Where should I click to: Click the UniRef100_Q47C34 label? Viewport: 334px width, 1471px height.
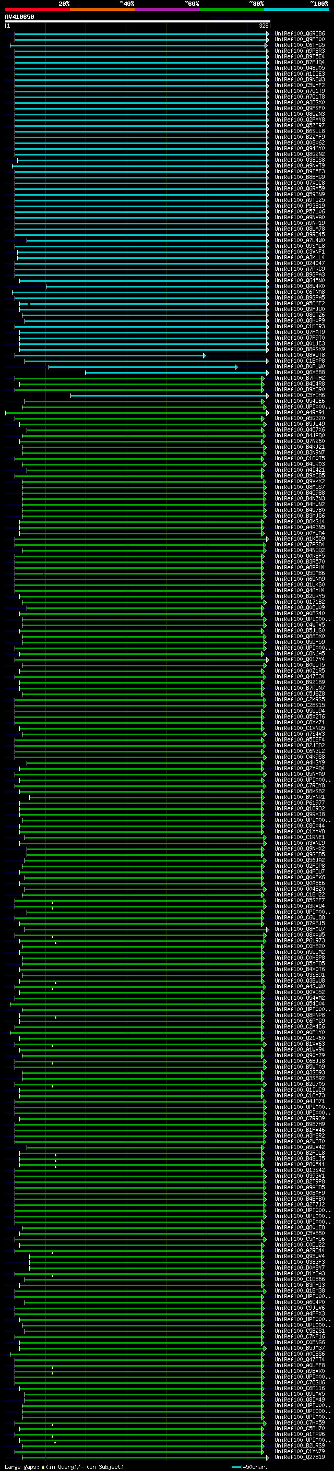pos(300,676)
